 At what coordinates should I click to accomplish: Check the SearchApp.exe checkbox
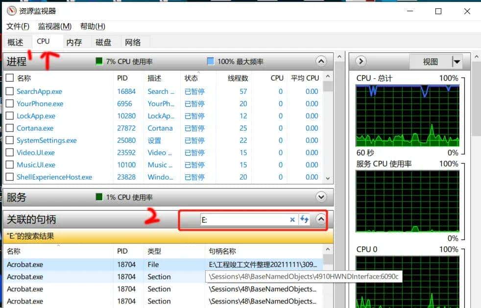9,91
